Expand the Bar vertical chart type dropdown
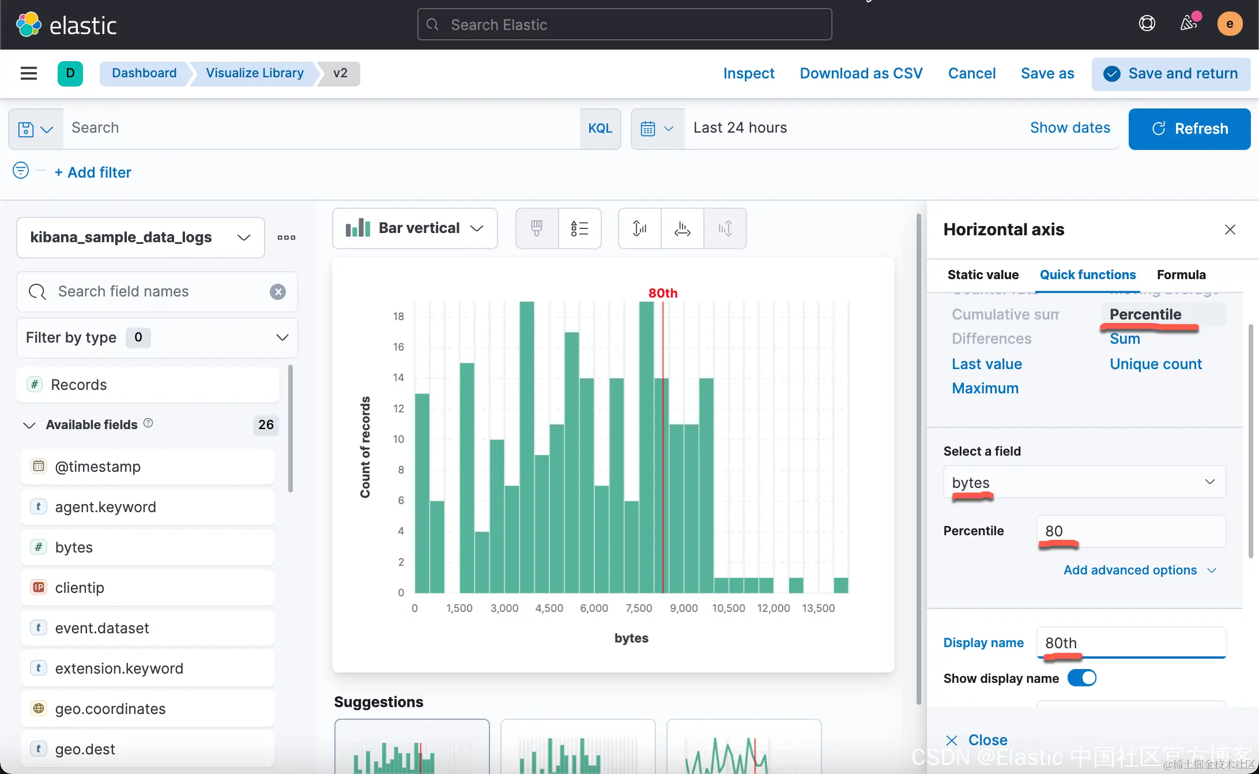The height and width of the screenshot is (774, 1259). click(415, 228)
